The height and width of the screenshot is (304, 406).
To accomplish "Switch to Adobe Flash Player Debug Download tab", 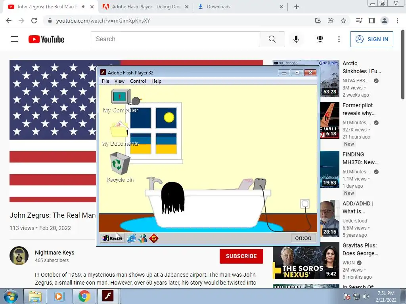I will (x=145, y=7).
